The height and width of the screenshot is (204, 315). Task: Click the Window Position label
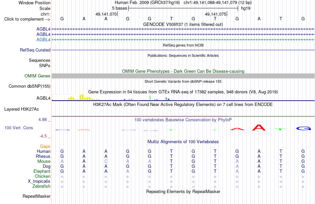(x=34, y=3)
